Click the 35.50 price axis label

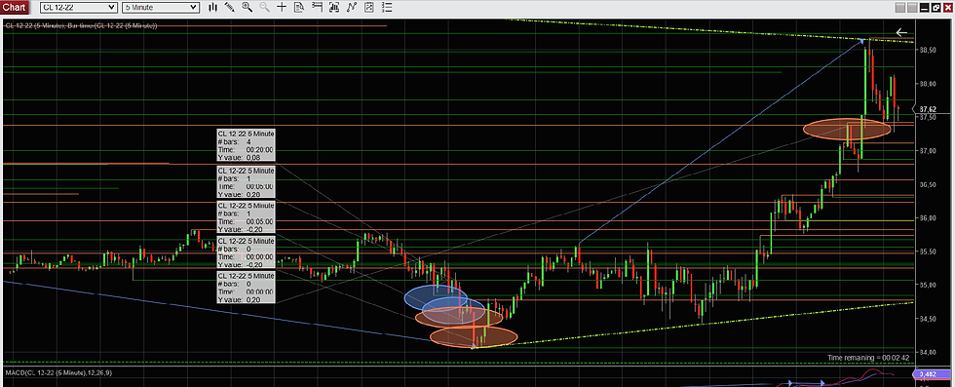[x=927, y=252]
